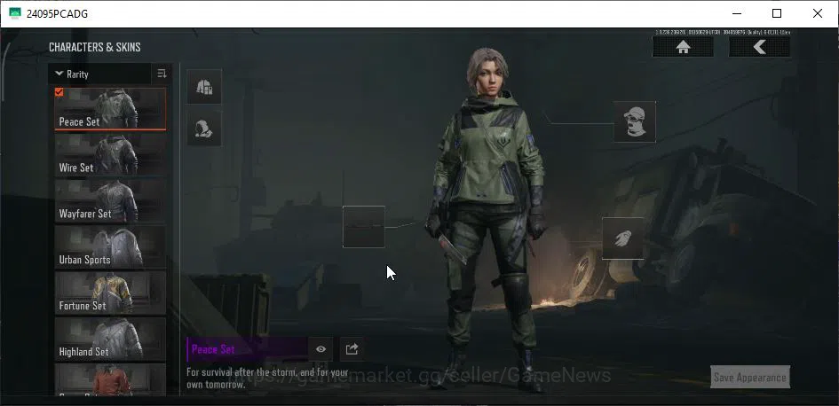Image resolution: width=839 pixels, height=406 pixels.
Task: Click the purple Peace Set name label
Action: (213, 350)
